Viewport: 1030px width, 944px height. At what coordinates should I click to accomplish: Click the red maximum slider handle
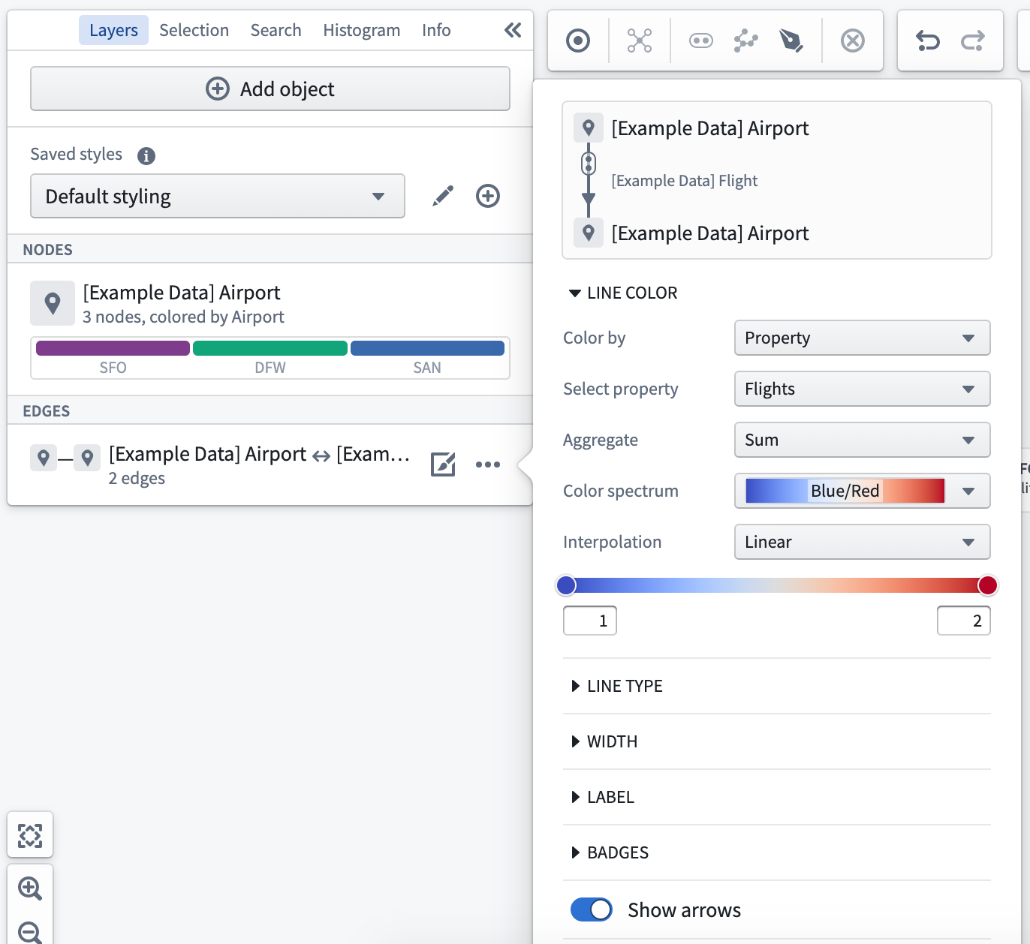pos(988,585)
